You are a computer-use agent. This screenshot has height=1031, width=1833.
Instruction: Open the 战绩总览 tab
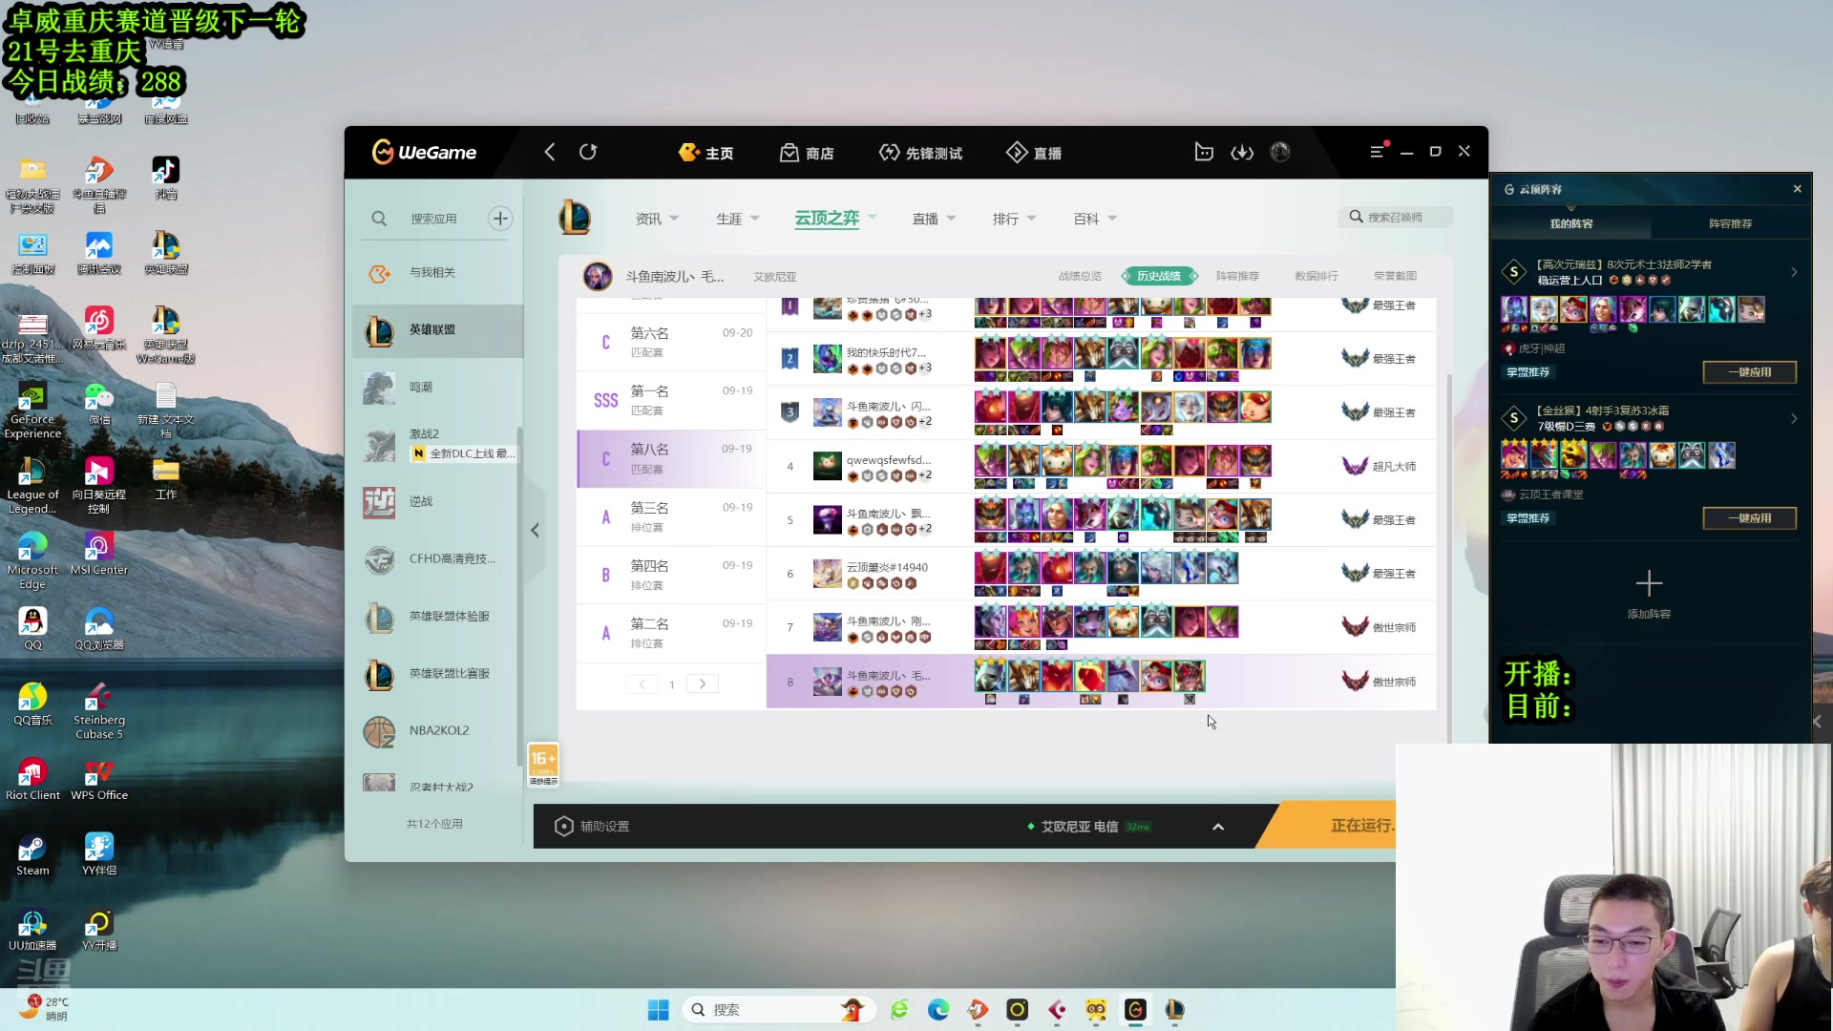[x=1080, y=276]
